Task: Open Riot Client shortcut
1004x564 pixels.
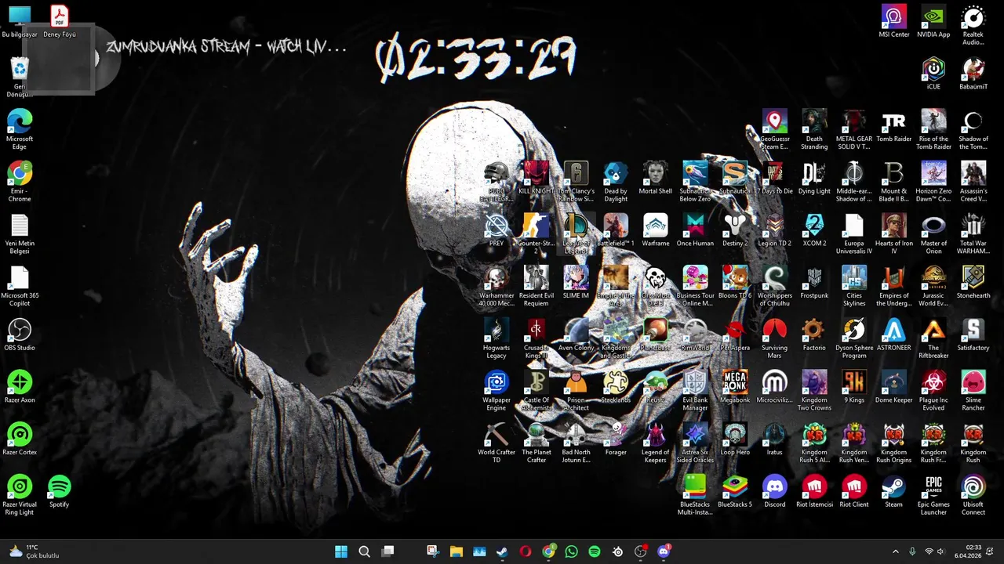Action: (854, 491)
